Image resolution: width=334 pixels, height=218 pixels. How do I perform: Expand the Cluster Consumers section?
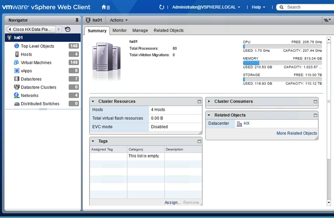pos(209,101)
